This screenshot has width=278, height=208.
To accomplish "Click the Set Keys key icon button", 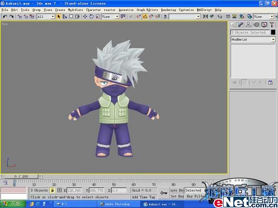I will 164,193.
